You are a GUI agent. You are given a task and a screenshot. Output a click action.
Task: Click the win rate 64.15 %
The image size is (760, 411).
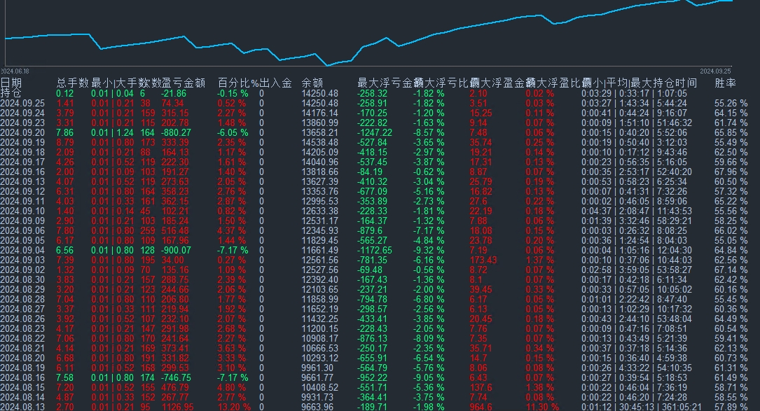[x=731, y=113]
